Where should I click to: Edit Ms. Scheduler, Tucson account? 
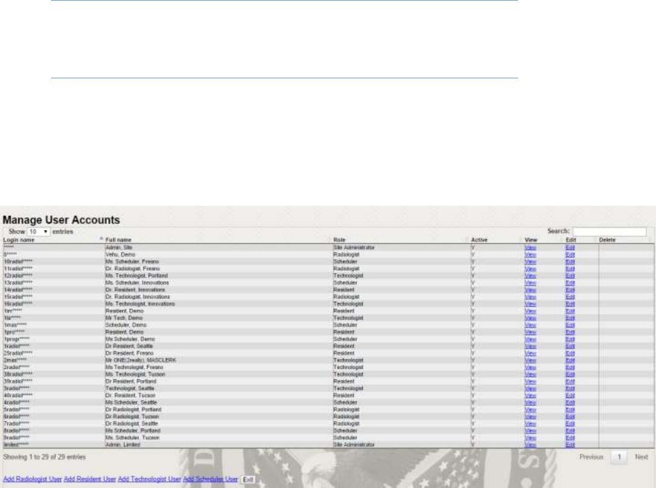point(570,438)
